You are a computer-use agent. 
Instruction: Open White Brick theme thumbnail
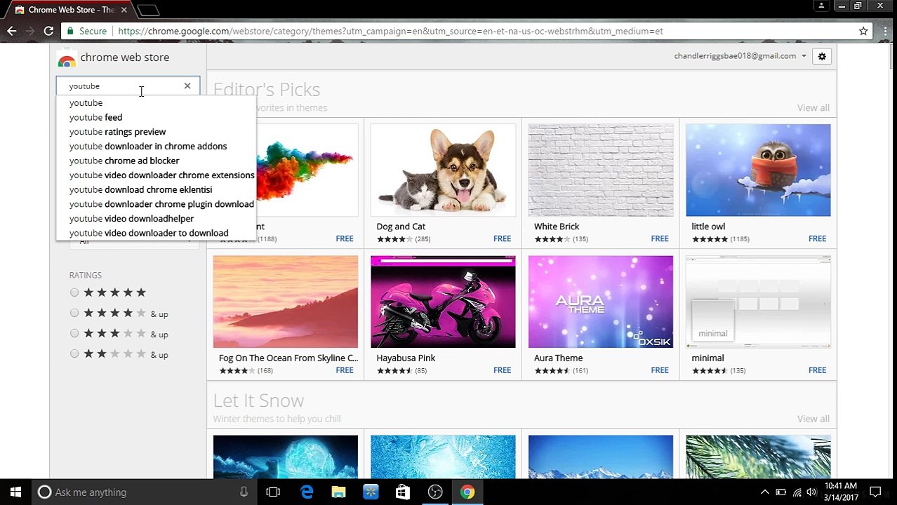coord(601,170)
